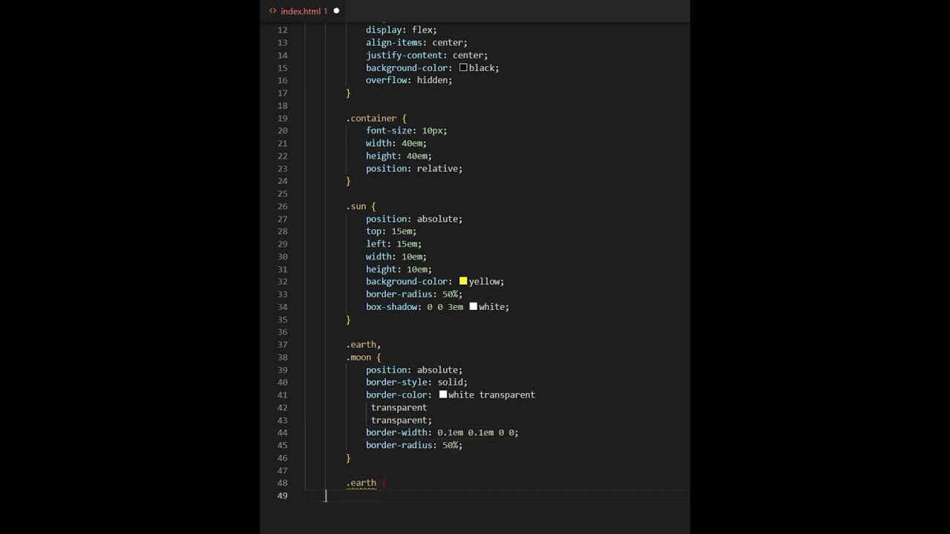The image size is (950, 534).
Task: Open the color picker for the black swatch
Action: coord(463,67)
